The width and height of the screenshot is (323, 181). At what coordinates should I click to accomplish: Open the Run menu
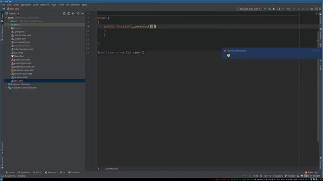[54, 5]
